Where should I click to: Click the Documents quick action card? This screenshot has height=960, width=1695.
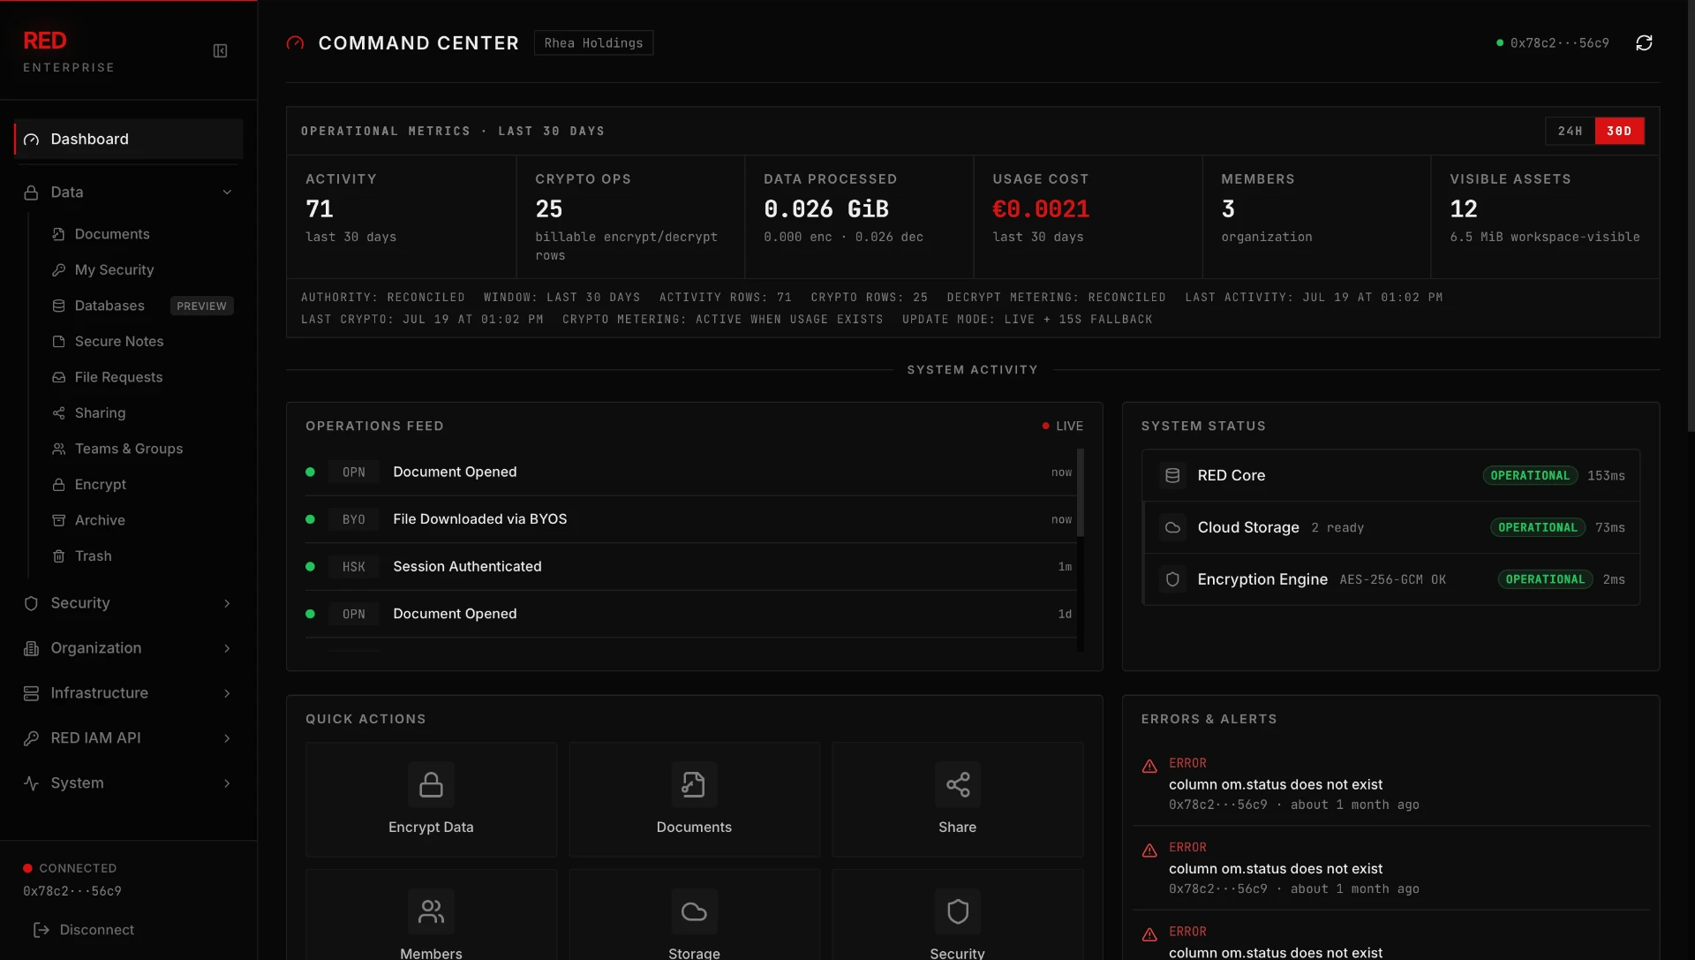pos(694,799)
